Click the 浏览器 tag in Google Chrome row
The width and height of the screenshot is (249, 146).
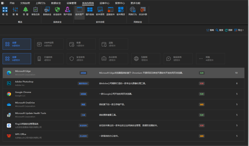tap(83, 94)
